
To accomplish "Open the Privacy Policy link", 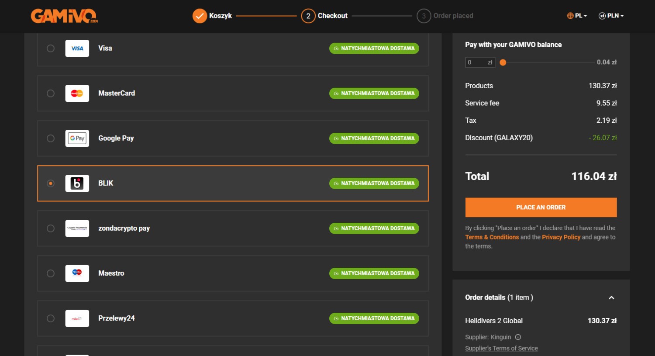I will (x=561, y=237).
